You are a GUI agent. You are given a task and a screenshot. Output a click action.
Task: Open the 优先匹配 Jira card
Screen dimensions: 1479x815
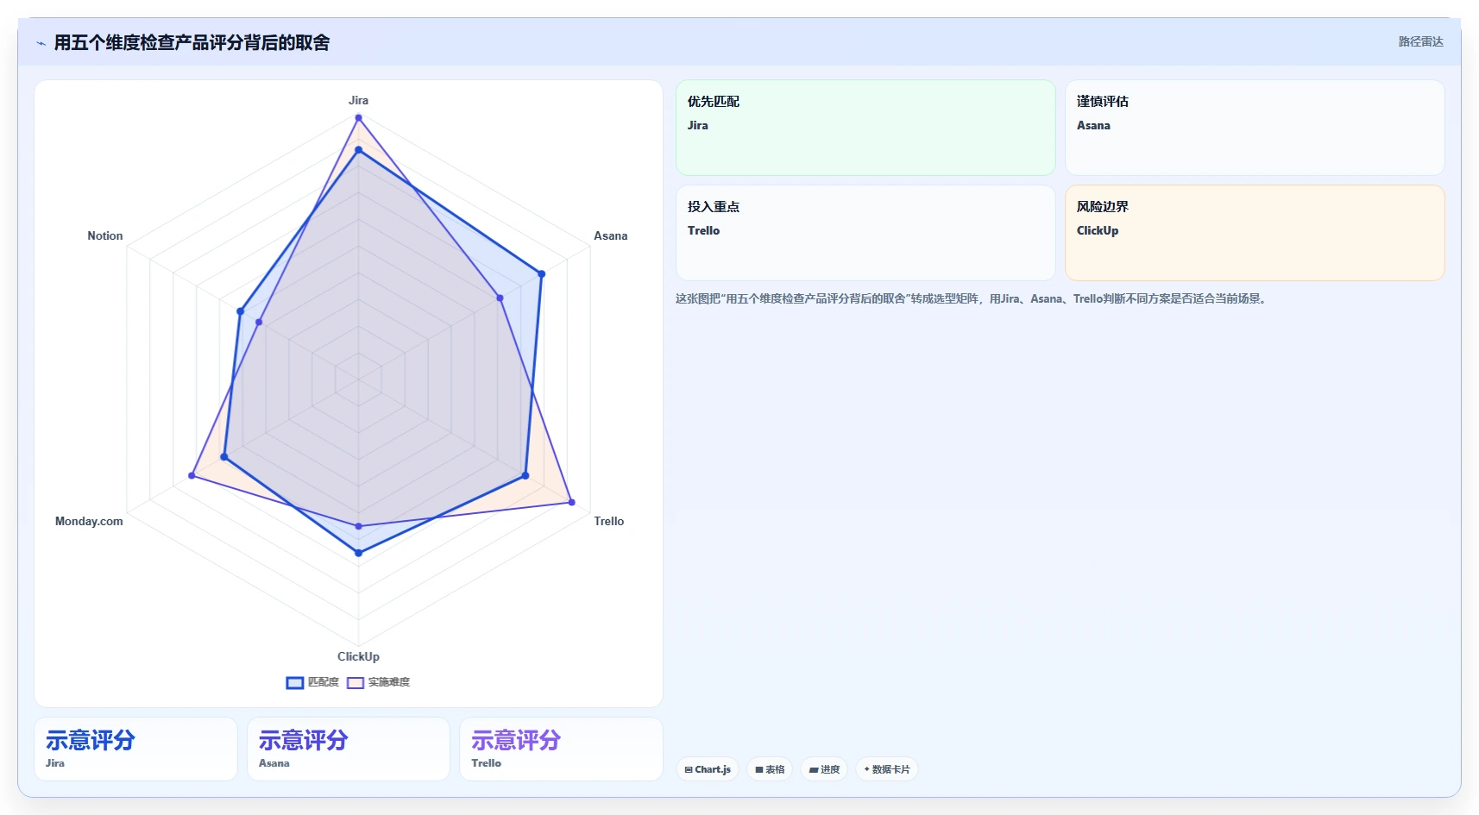865,128
